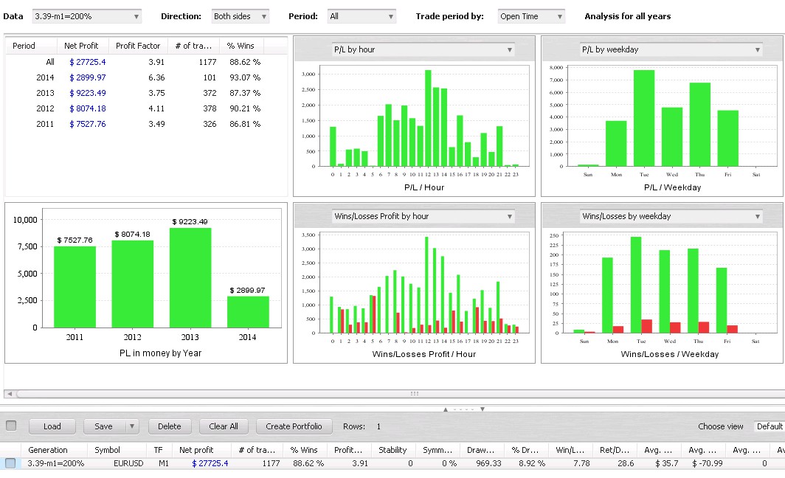Click the $ 35.7 average win cell

point(667,463)
